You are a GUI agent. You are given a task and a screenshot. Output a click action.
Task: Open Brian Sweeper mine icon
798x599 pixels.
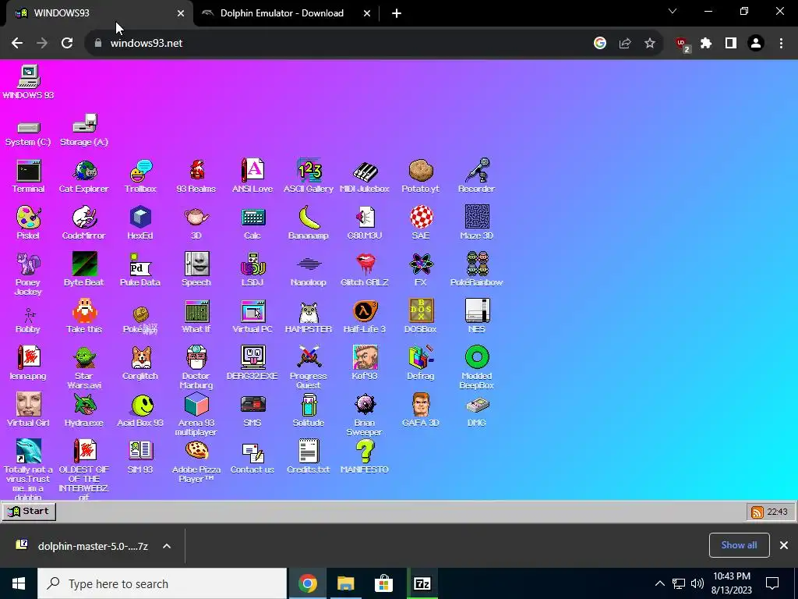365,415
